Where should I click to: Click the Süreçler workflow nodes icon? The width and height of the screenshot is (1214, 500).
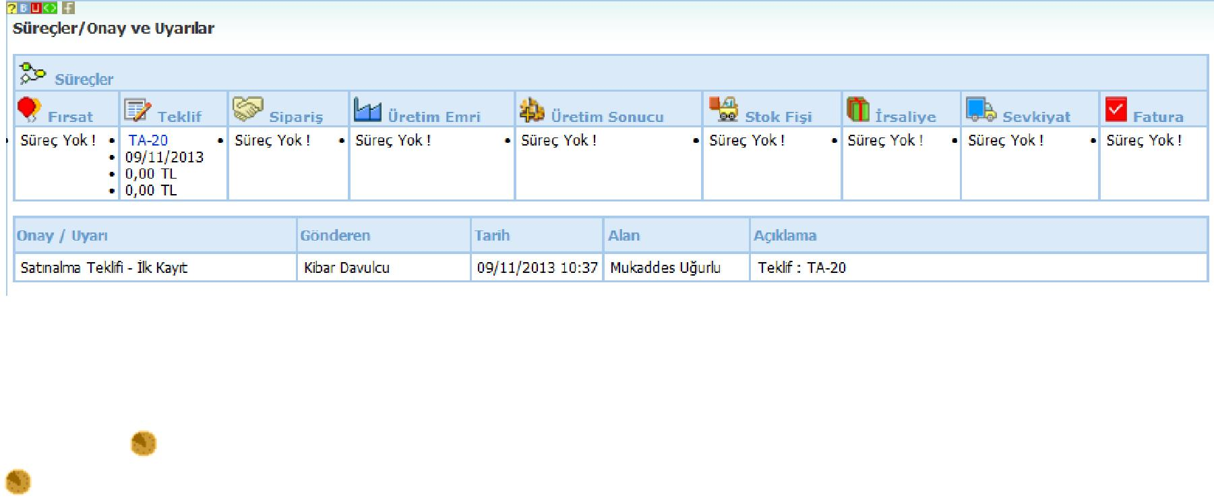click(x=32, y=73)
